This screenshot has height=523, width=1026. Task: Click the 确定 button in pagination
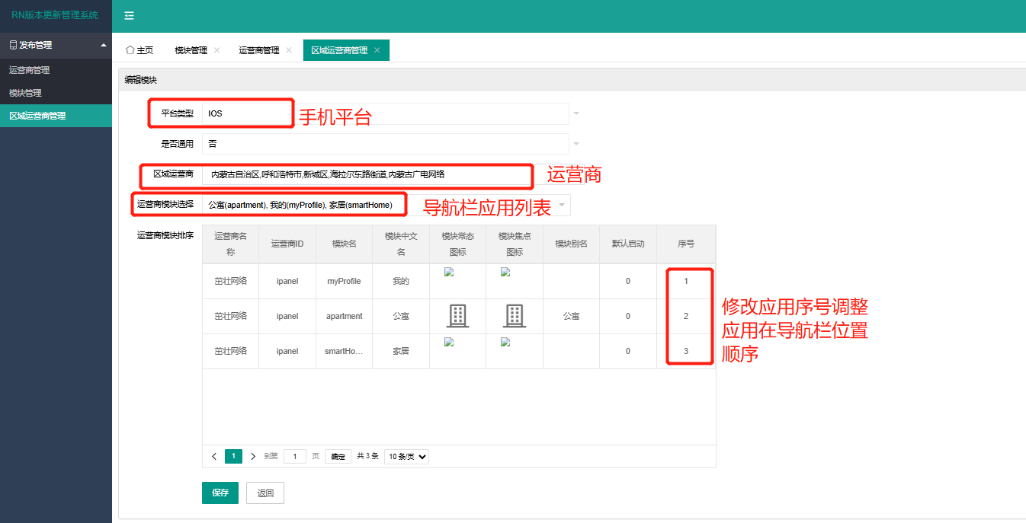point(338,457)
